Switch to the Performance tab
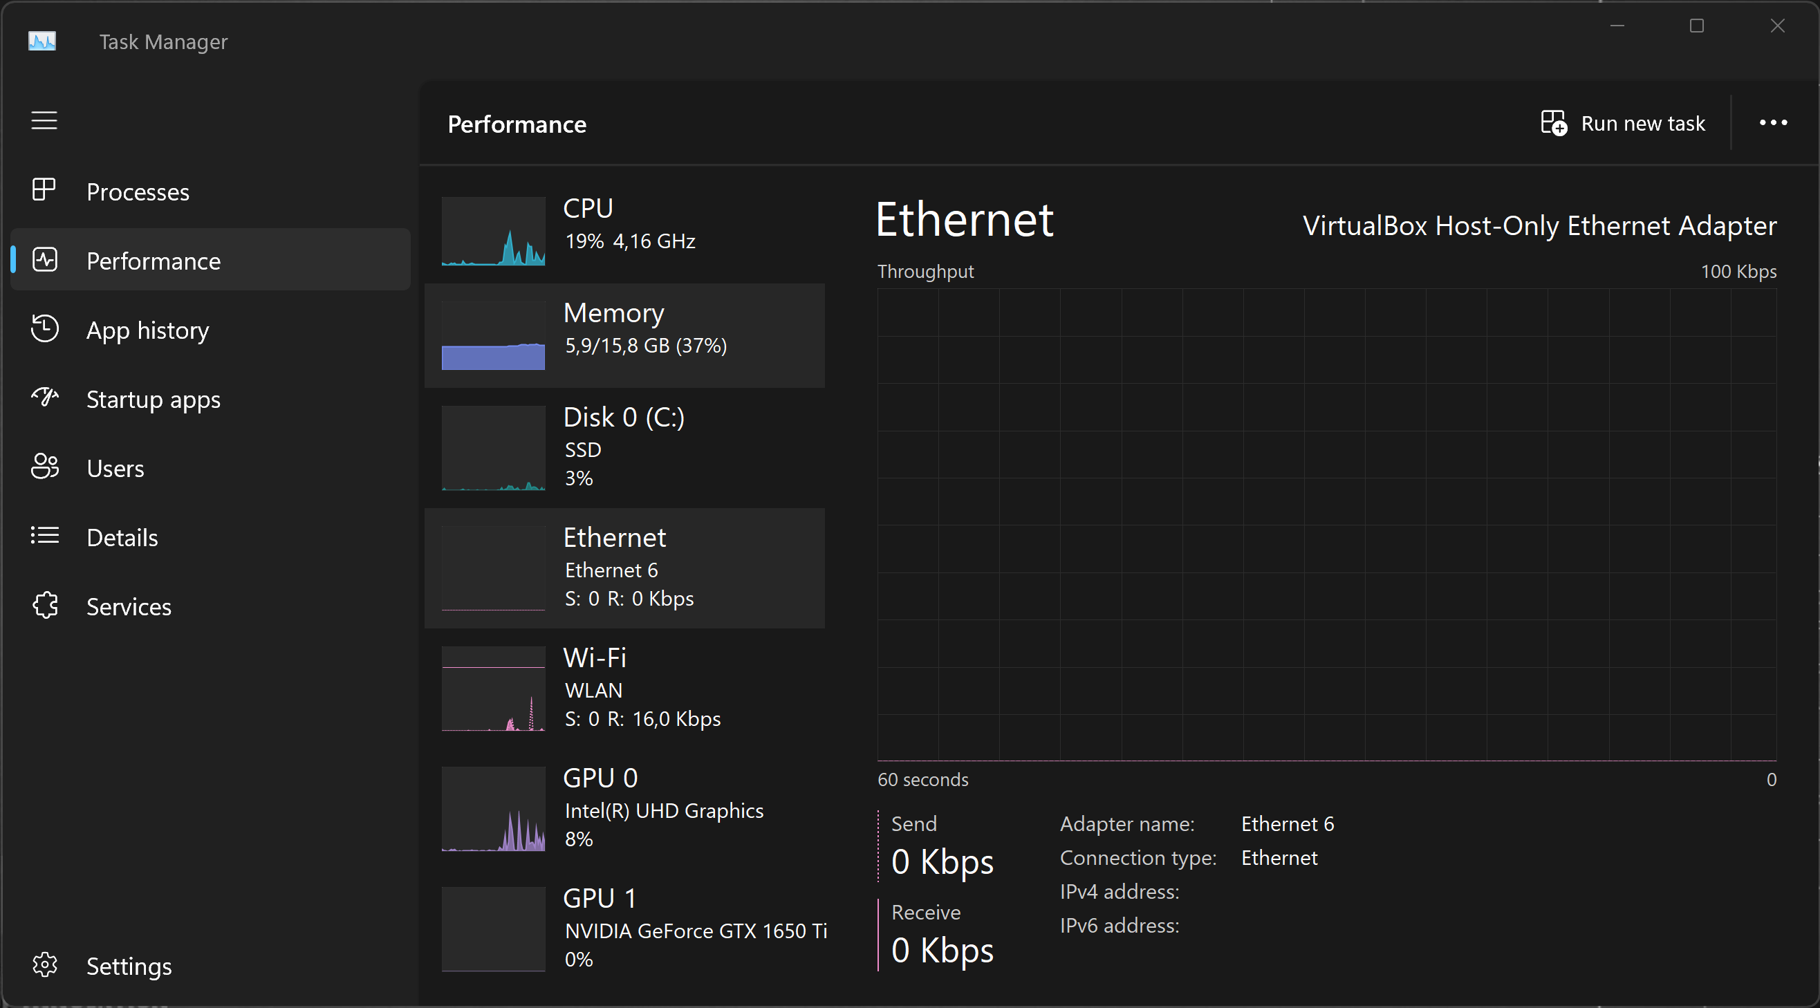 pyautogui.click(x=153, y=260)
